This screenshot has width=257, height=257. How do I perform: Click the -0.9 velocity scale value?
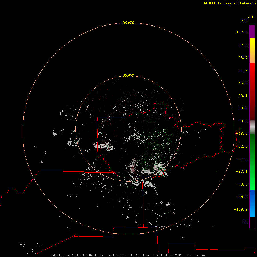243,121
